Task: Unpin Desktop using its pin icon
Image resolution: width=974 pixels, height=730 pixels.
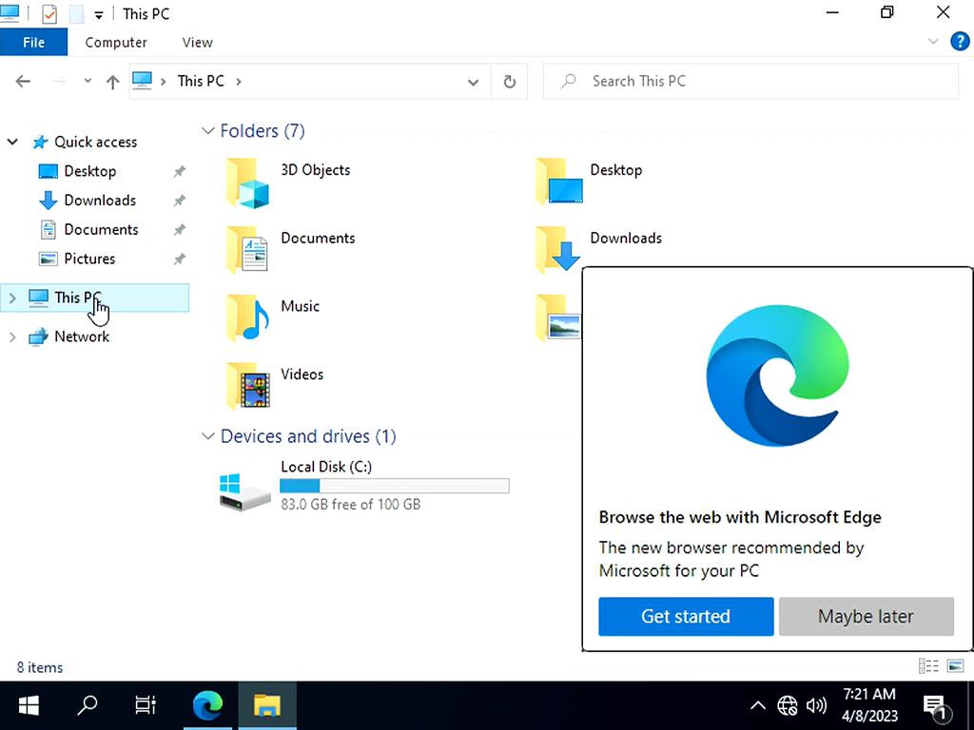Action: click(x=179, y=171)
